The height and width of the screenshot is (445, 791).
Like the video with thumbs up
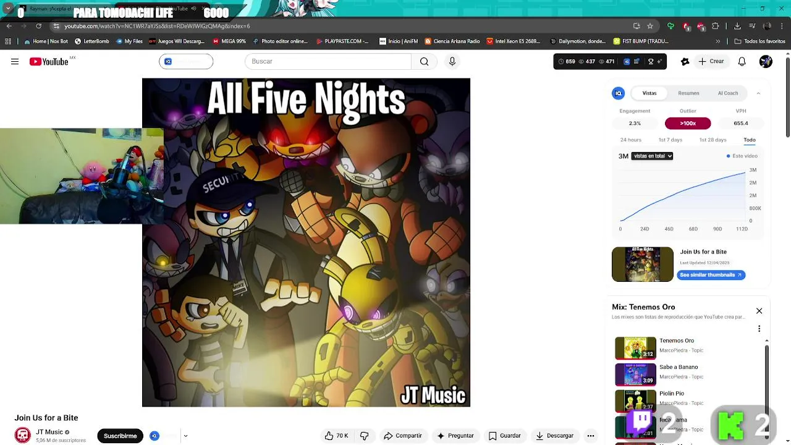(337, 436)
